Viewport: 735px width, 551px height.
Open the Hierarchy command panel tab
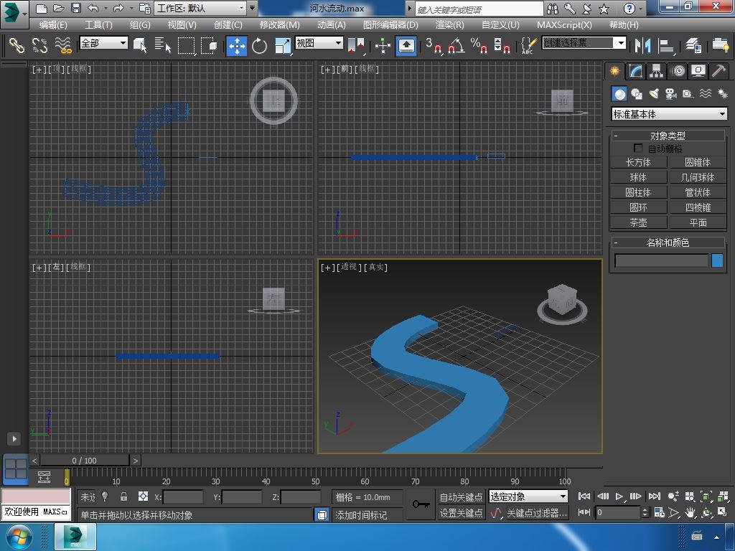pyautogui.click(x=656, y=71)
